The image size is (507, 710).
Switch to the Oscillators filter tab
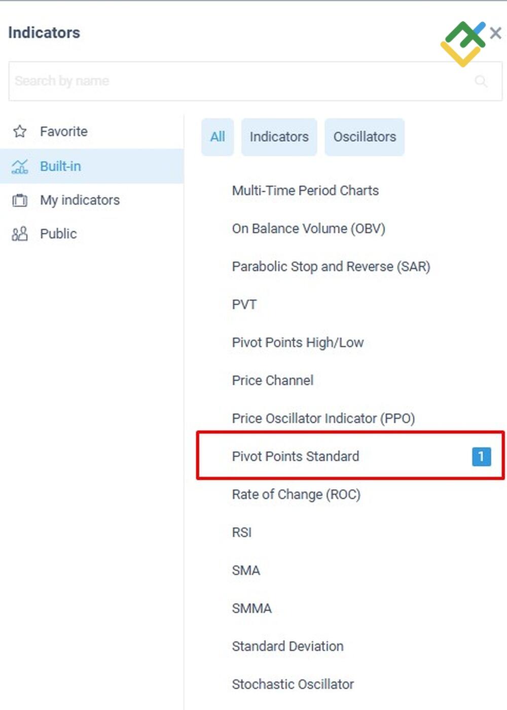click(x=365, y=137)
